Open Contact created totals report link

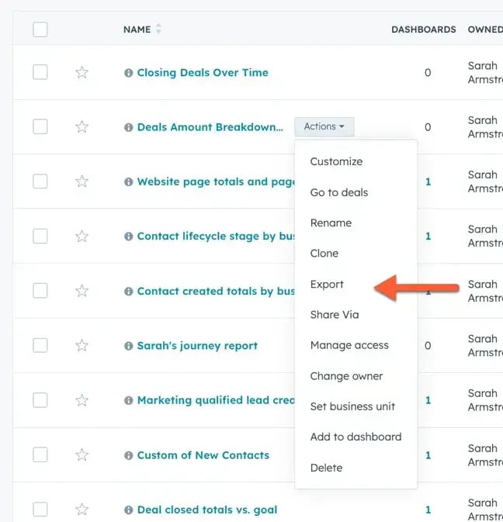click(x=216, y=292)
